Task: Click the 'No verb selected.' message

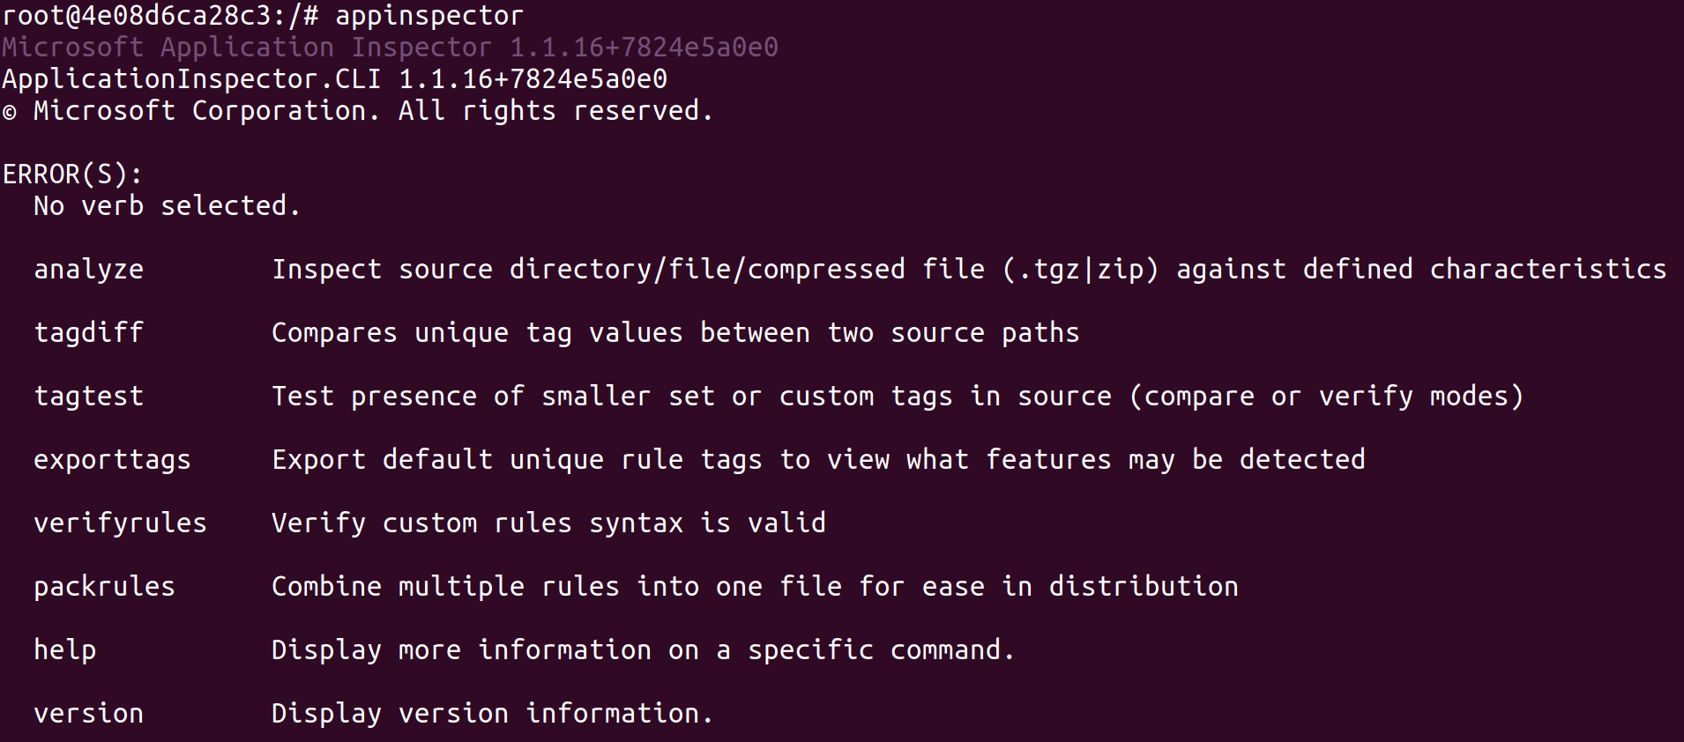Action: tap(167, 206)
